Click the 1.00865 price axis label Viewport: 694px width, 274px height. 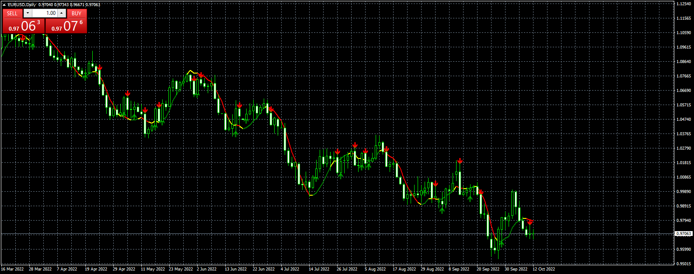coord(684,177)
